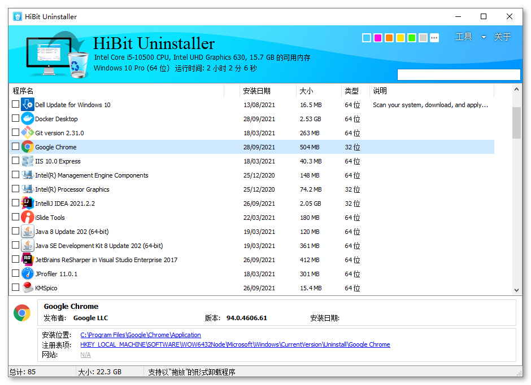
Task: Select the Docker Desktop row name
Action: (x=56, y=118)
